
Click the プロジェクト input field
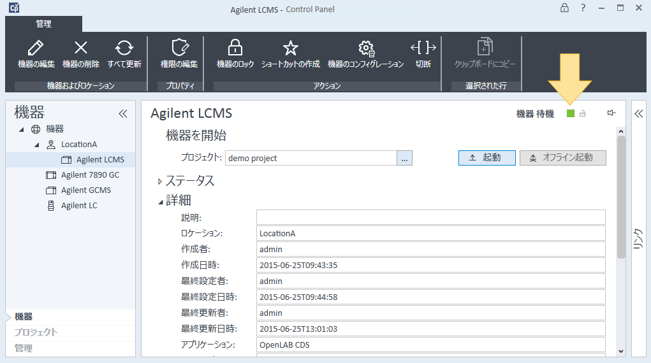[311, 158]
